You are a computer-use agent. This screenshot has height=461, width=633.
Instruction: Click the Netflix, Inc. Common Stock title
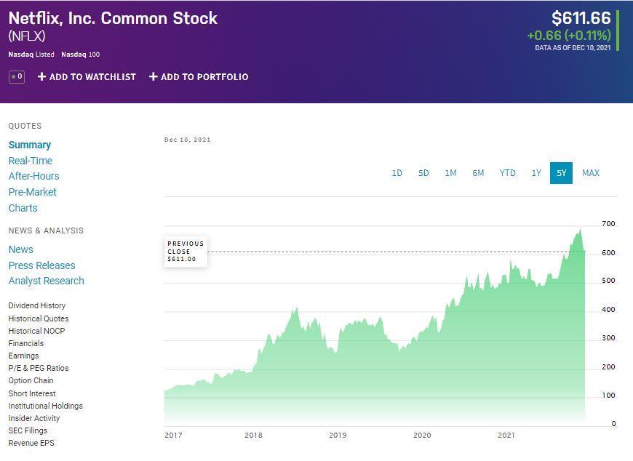pos(113,18)
